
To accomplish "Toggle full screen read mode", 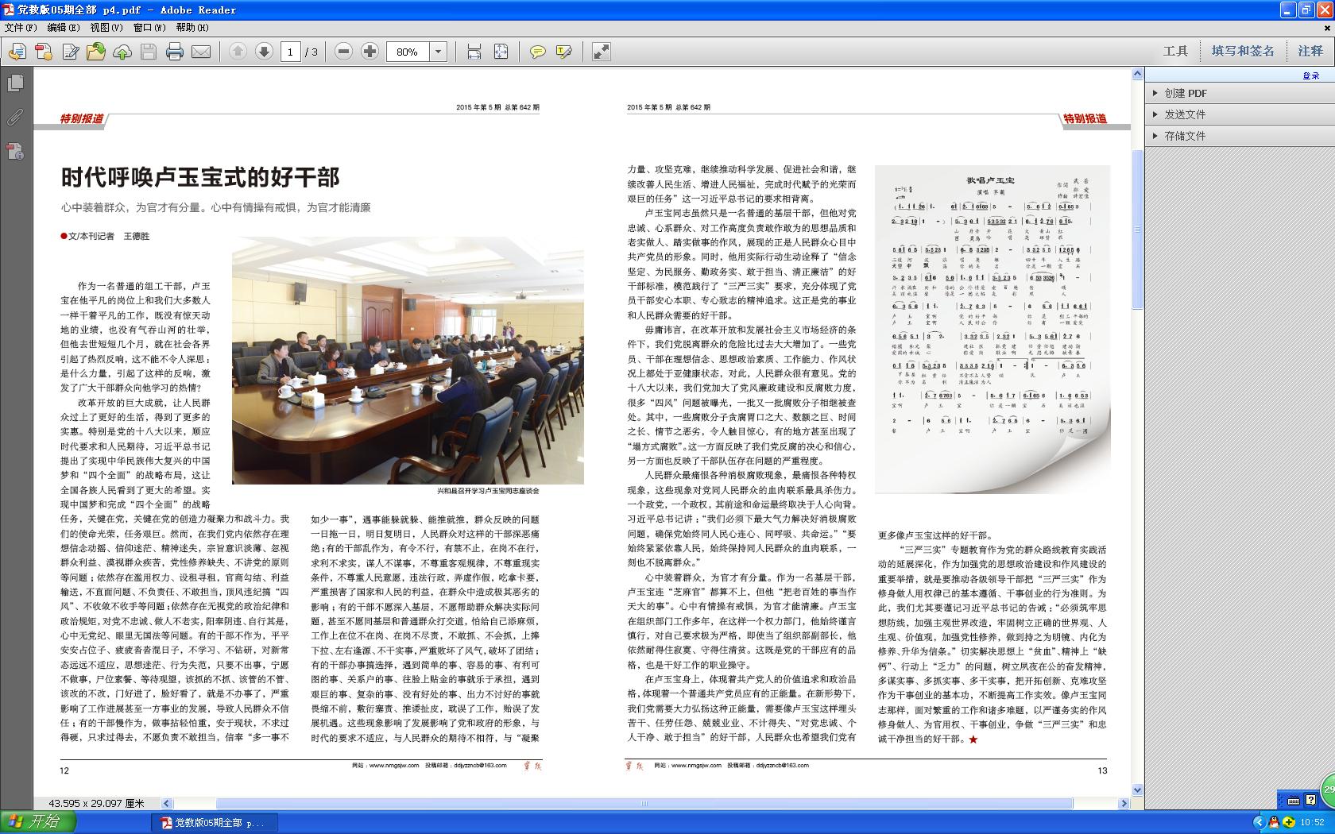I will click(x=602, y=52).
